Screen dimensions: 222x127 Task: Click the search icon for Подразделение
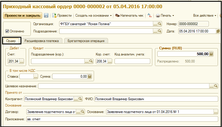tap(160, 31)
